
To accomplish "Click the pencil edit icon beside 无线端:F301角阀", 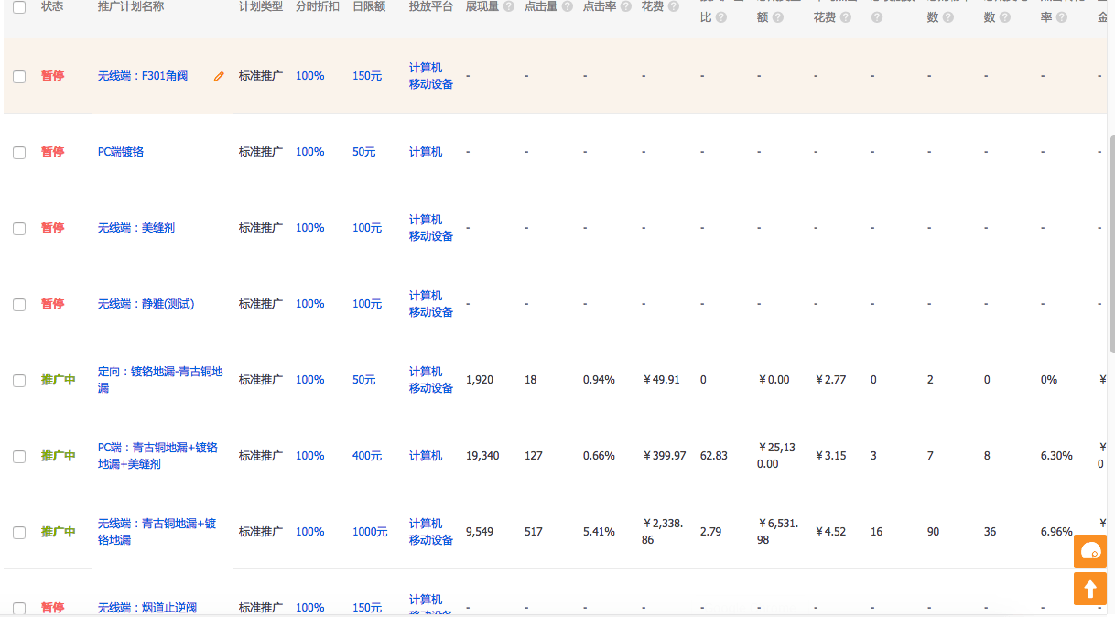I will click(x=219, y=77).
